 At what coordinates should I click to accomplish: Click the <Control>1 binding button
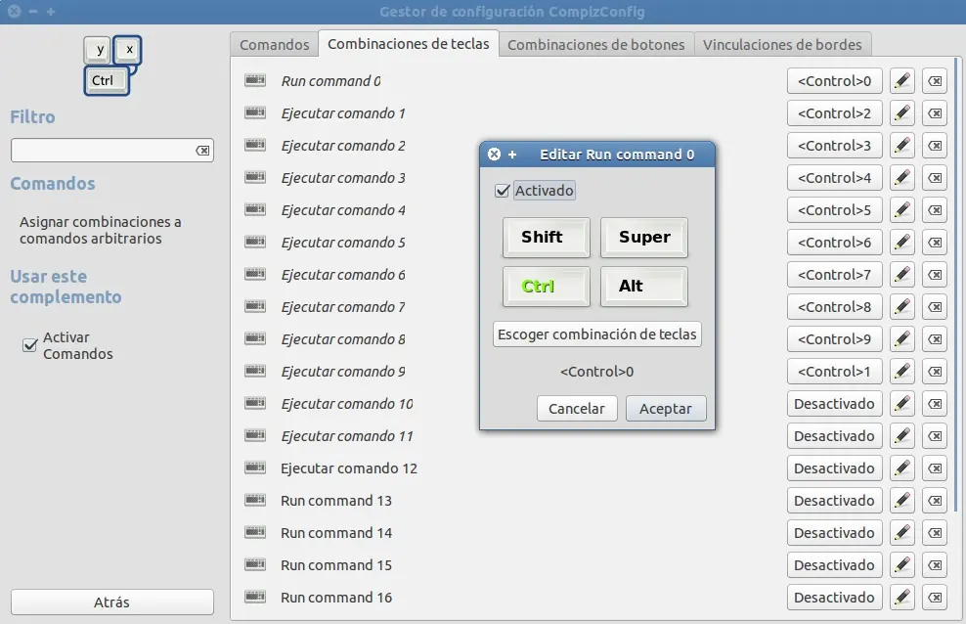834,372
